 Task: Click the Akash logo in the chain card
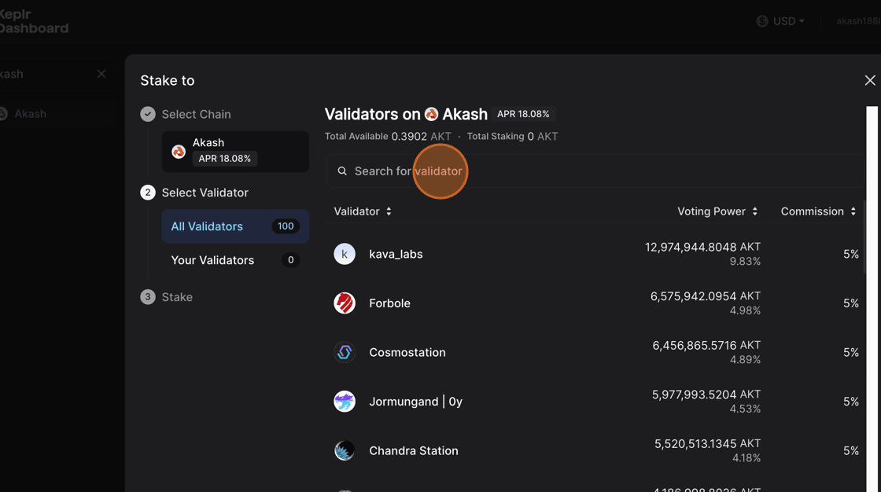pyautogui.click(x=179, y=152)
